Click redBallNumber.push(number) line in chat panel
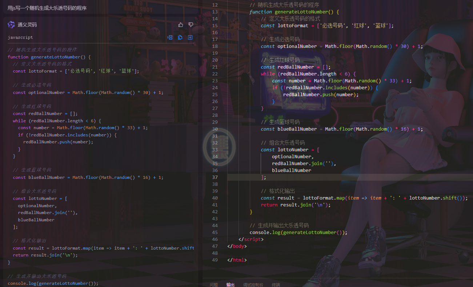This screenshot has height=287, width=473. coord(58,142)
